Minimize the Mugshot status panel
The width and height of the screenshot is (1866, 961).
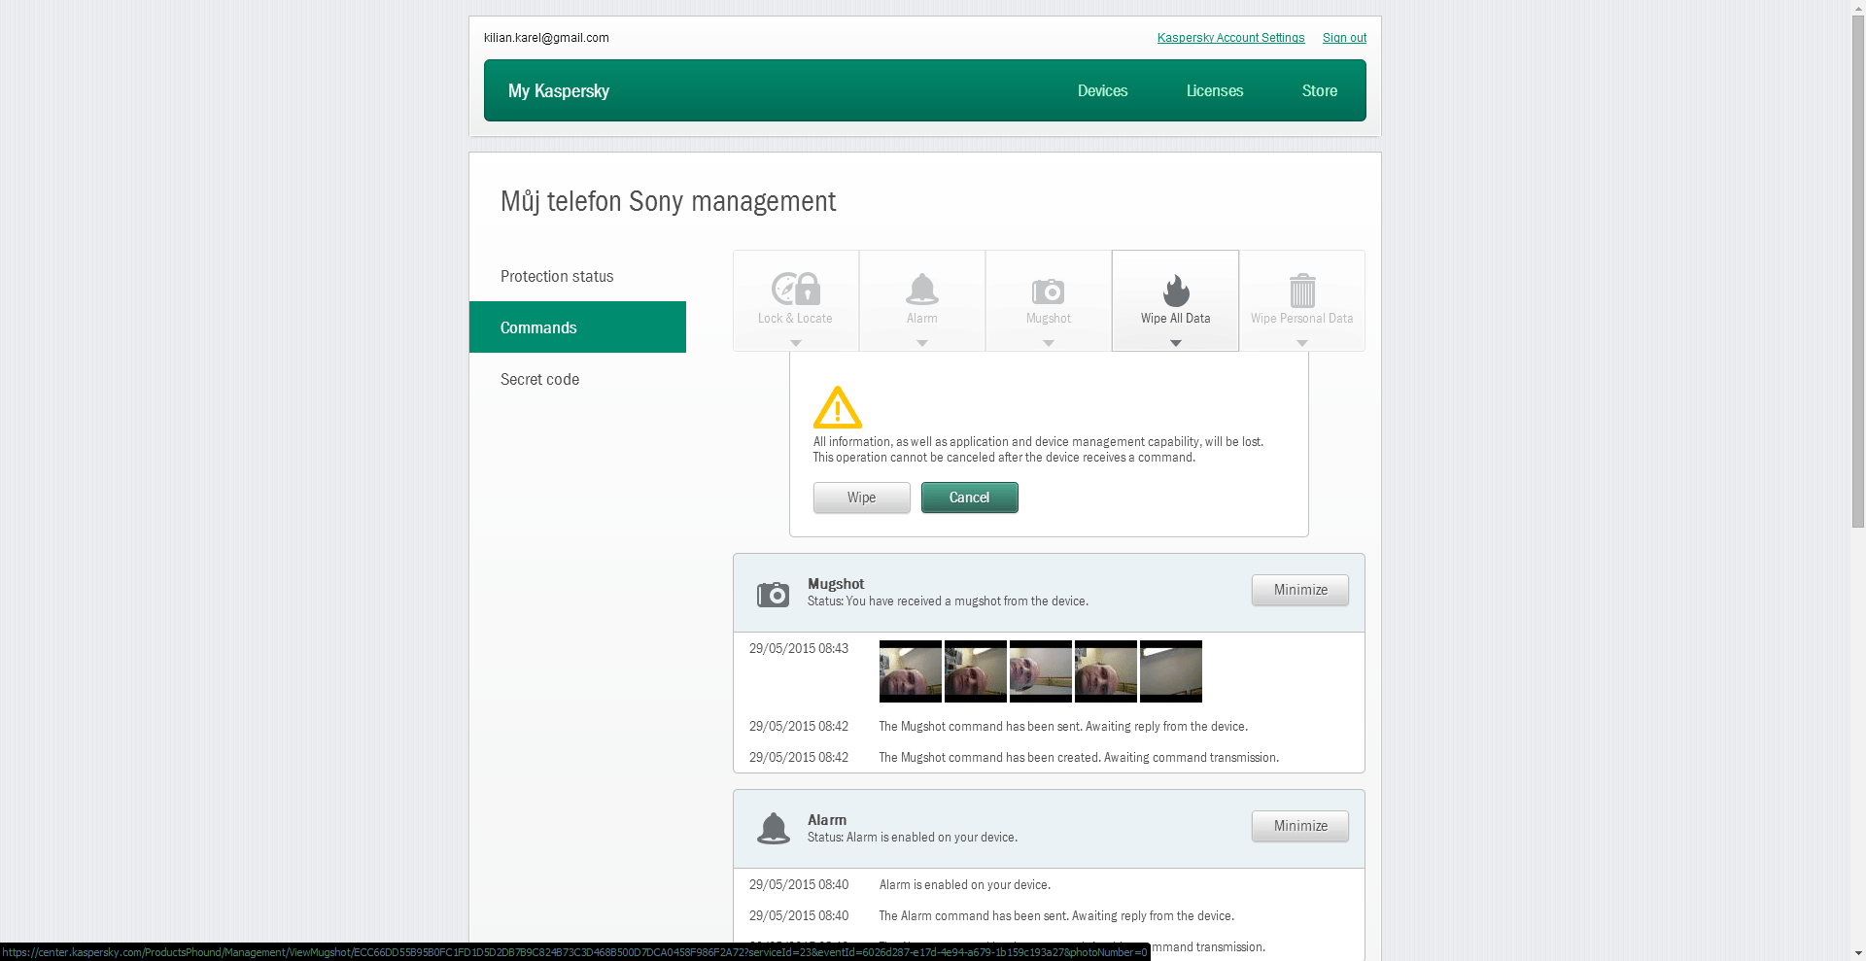(x=1299, y=590)
